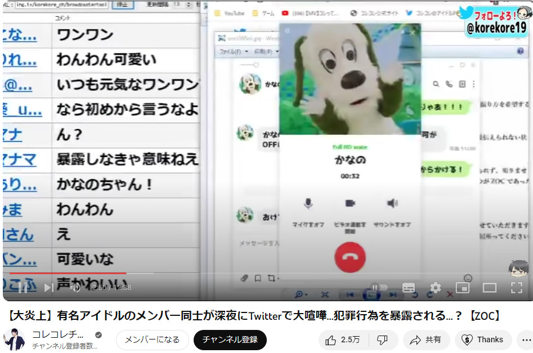Dislike the video
Viewport: 533px width, 353px height.
382,339
